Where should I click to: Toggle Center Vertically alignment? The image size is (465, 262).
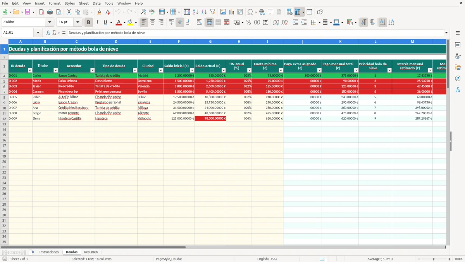(x=180, y=23)
